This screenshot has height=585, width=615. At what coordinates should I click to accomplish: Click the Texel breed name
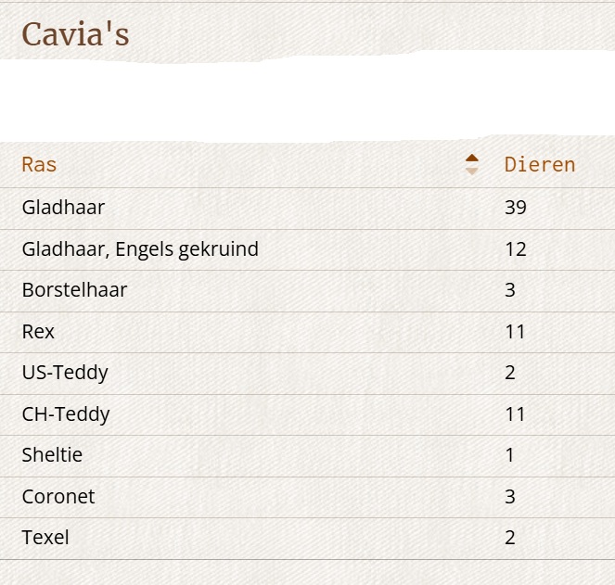(x=45, y=538)
